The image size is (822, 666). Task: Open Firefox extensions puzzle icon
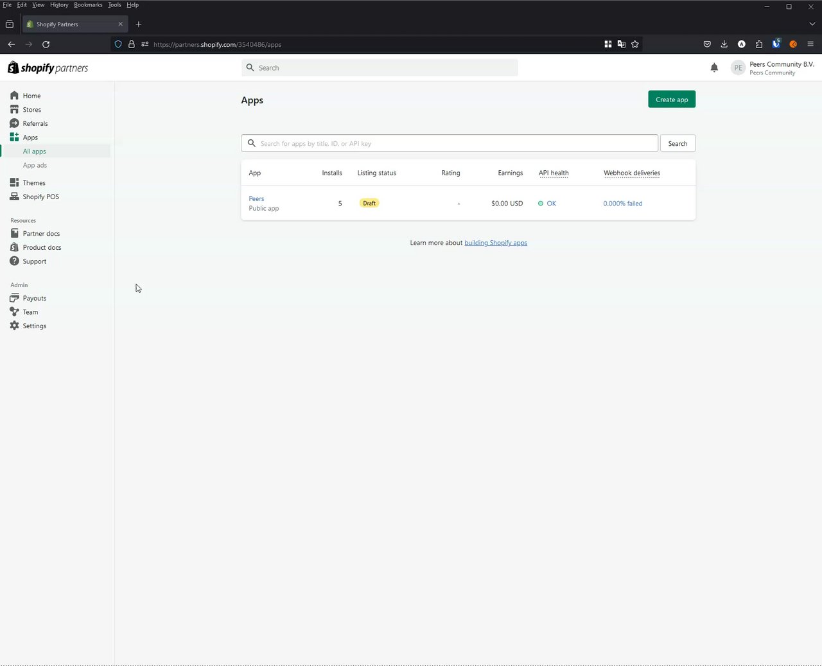(758, 44)
